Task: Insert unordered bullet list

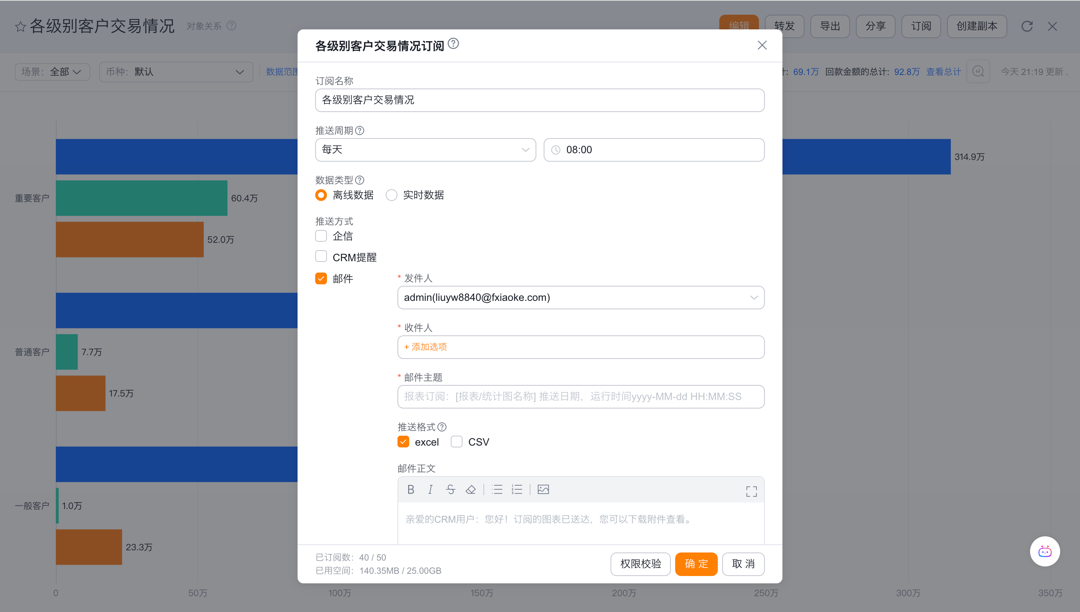Action: [x=497, y=490]
